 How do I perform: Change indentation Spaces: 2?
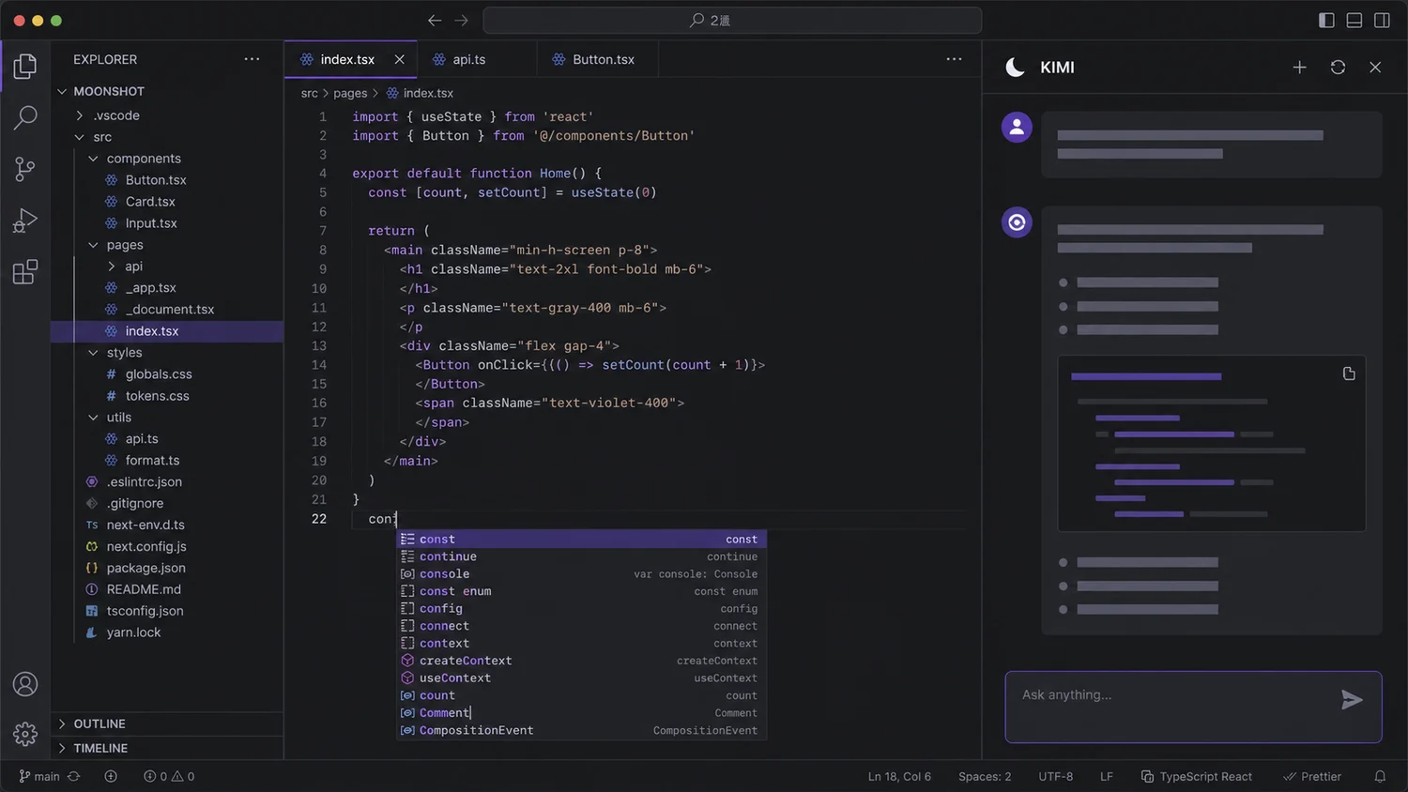point(985,776)
